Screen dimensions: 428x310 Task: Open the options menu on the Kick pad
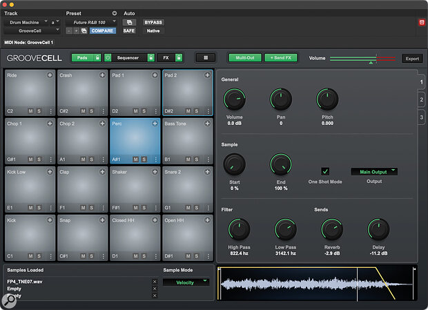pos(51,256)
